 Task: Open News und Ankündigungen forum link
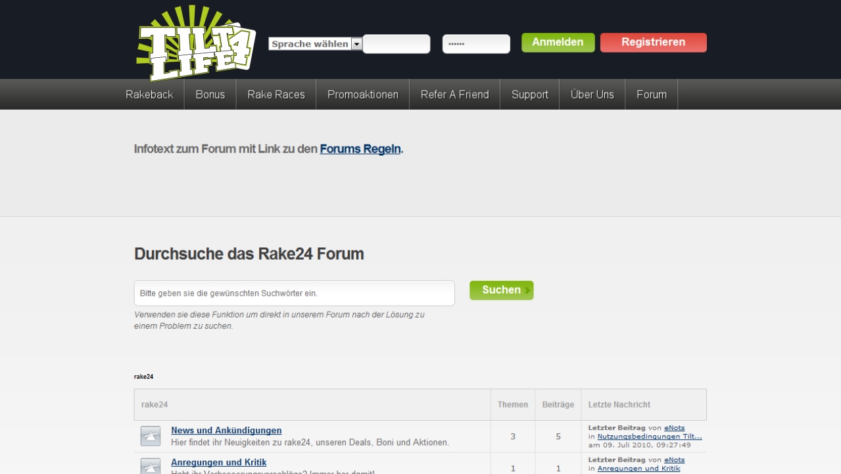226,431
